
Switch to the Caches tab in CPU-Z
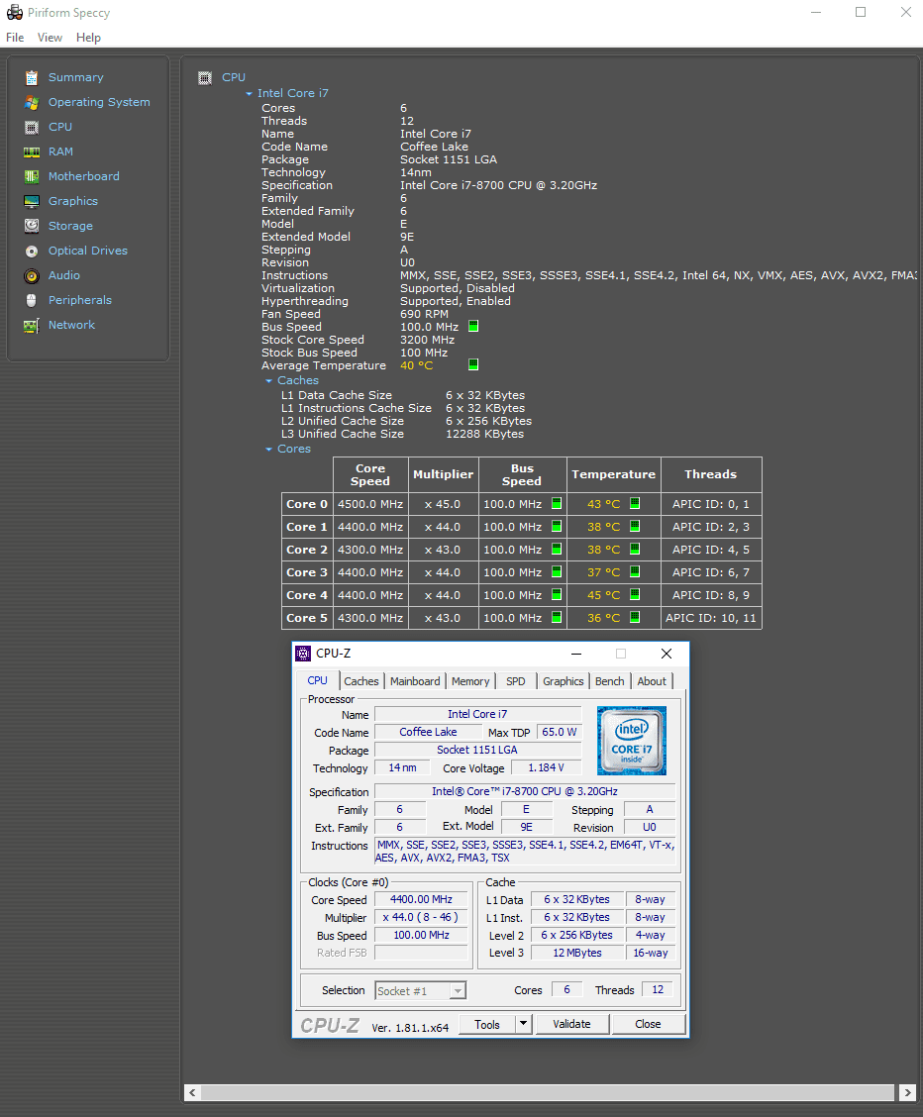click(361, 681)
